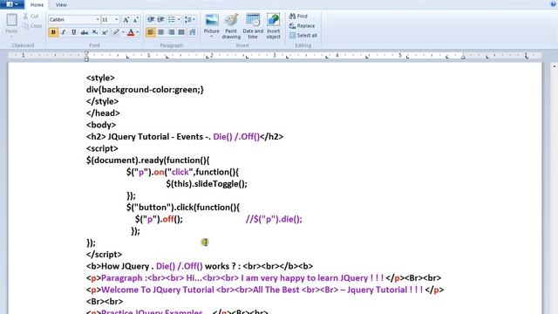The image size is (558, 314).
Task: Open the text color dropdown arrow
Action: 138,32
